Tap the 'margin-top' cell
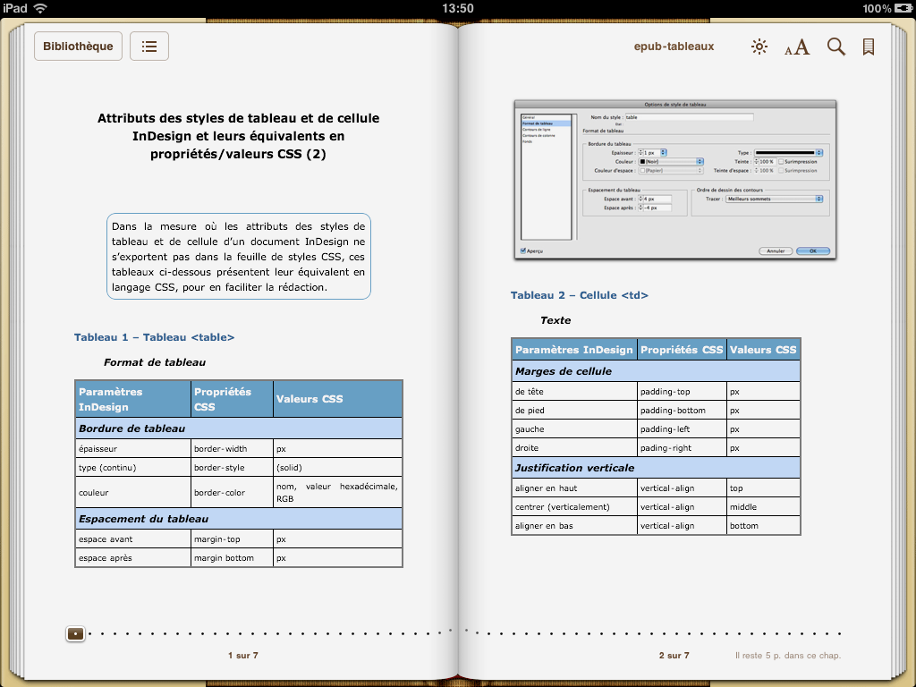Viewport: 916px width, 687px height. click(x=232, y=539)
